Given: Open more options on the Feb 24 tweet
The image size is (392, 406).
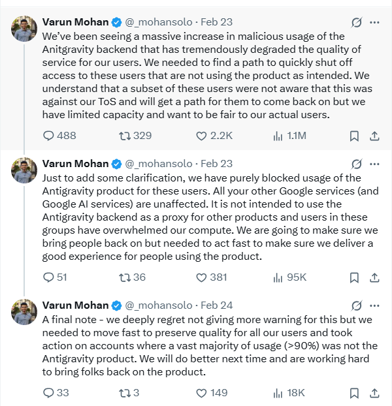Looking at the screenshot, I should [374, 305].
